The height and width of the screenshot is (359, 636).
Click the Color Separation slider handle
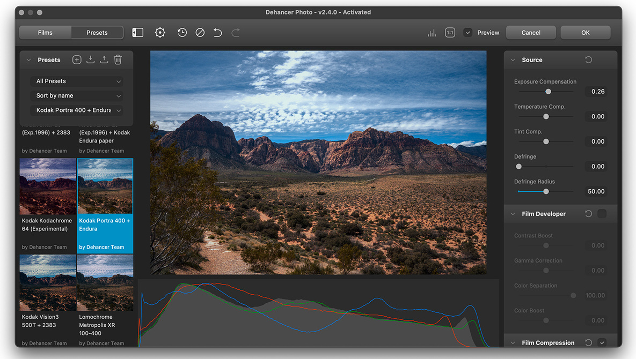pos(573,295)
